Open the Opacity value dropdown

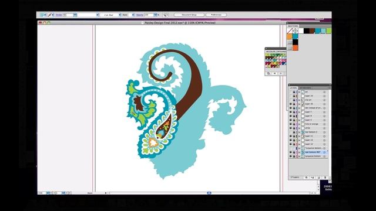point(155,15)
